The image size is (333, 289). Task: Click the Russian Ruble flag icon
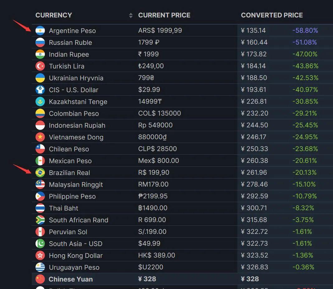point(40,42)
